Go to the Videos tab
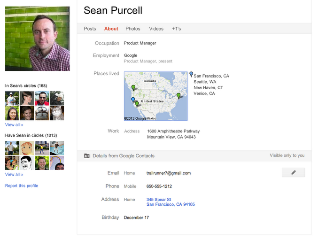 [156, 29]
